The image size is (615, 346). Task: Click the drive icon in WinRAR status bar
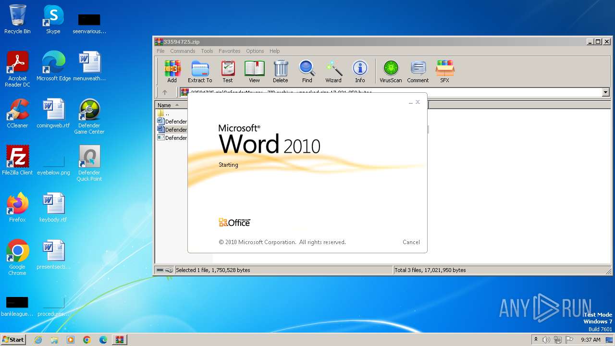click(x=160, y=270)
